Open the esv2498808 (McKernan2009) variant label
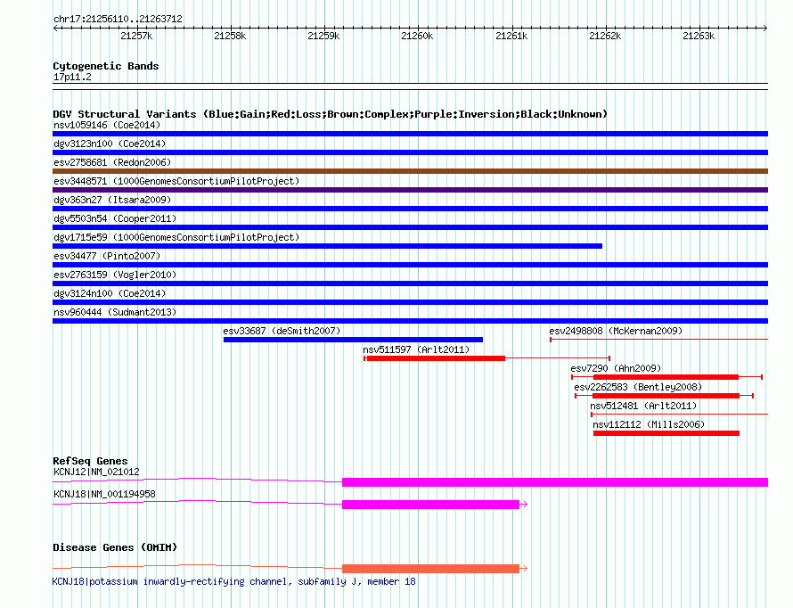The image size is (793, 608). pyautogui.click(x=615, y=331)
